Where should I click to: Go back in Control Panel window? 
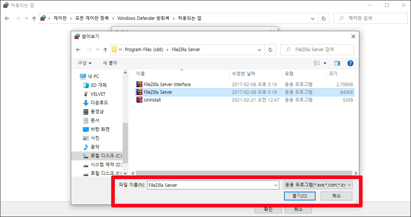tap(7, 18)
